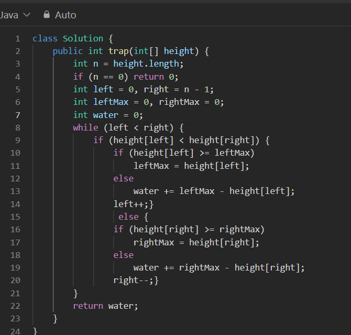Click 'leftMax = 0' declaration on line 6
This screenshot has width=351, height=335.
[x=121, y=102]
